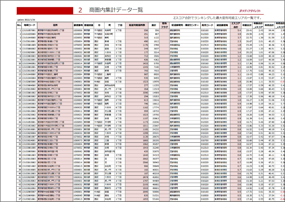Select the update 2022/1/26 text

26,20
